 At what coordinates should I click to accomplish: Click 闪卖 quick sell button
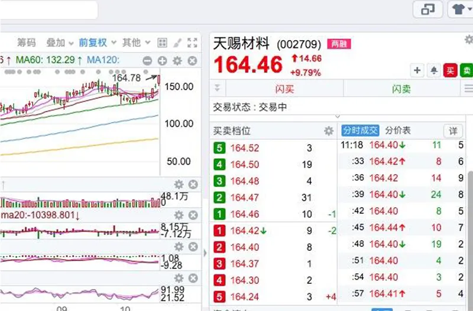pyautogui.click(x=401, y=89)
